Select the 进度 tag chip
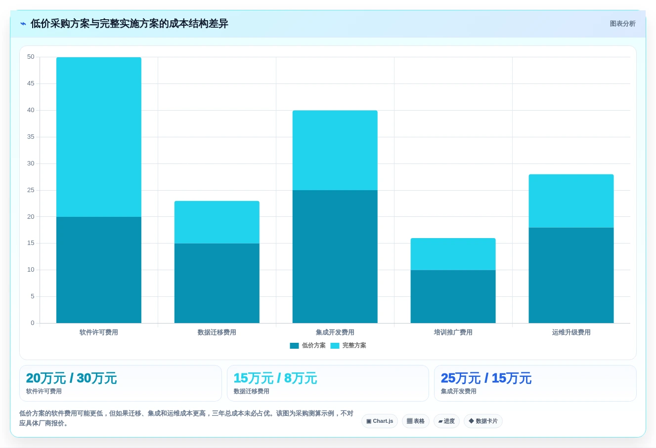 (x=446, y=421)
